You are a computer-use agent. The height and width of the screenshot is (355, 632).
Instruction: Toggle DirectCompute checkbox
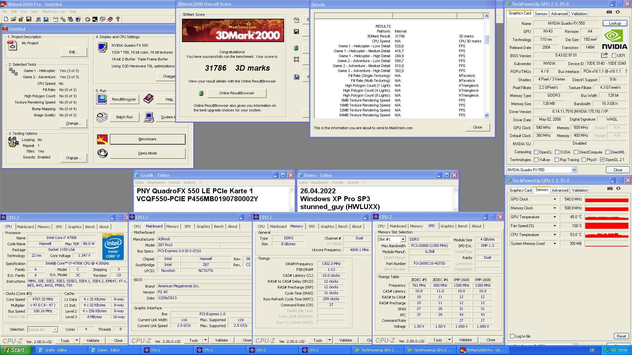point(576,152)
